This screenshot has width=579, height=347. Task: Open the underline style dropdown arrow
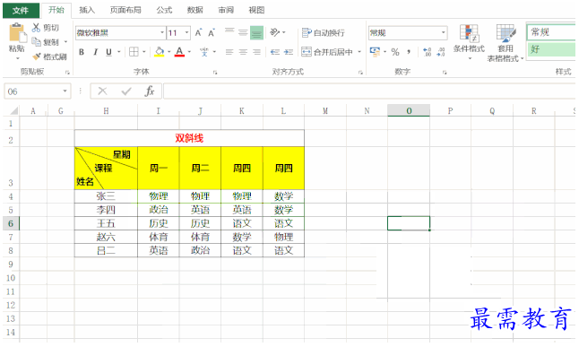pos(119,52)
